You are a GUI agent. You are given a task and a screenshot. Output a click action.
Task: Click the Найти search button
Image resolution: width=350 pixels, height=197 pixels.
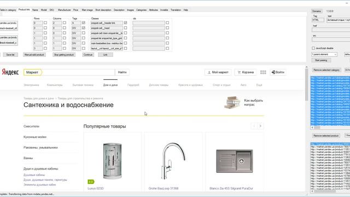pos(122,72)
